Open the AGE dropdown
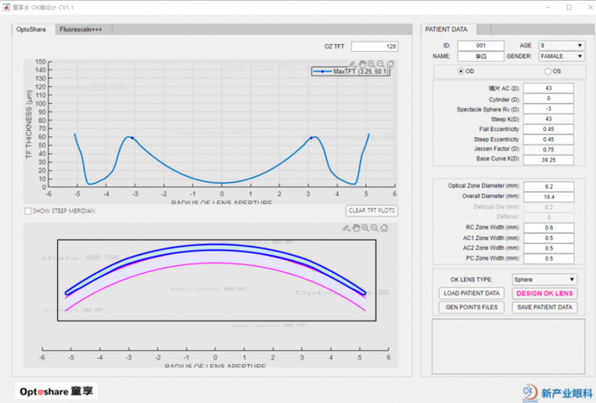596x403 pixels. (x=561, y=46)
